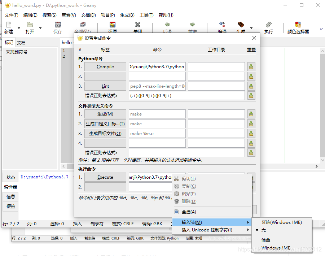Open the 生成(B) menu

coord(127,15)
